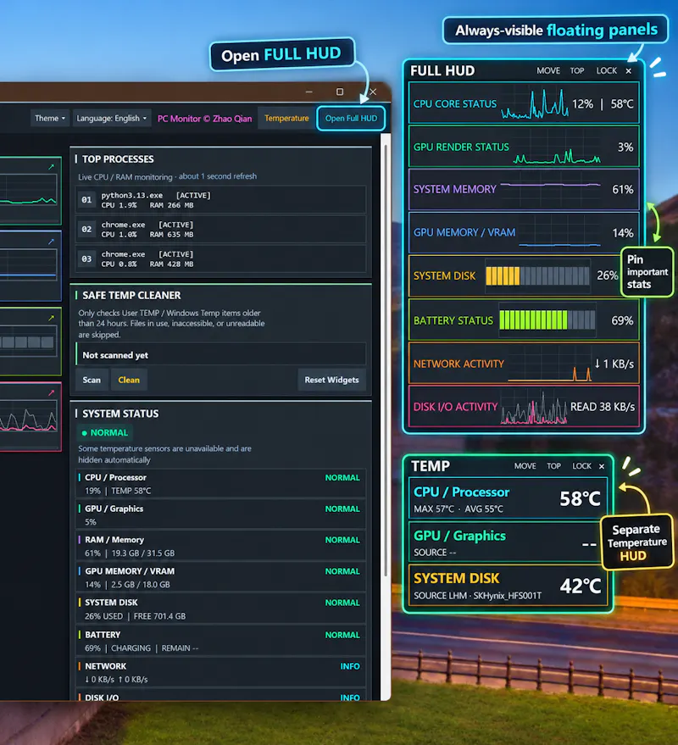Screen dimensions: 678x745
Task: Select the SYSTEM DISK status row in main window
Action: [x=221, y=609]
